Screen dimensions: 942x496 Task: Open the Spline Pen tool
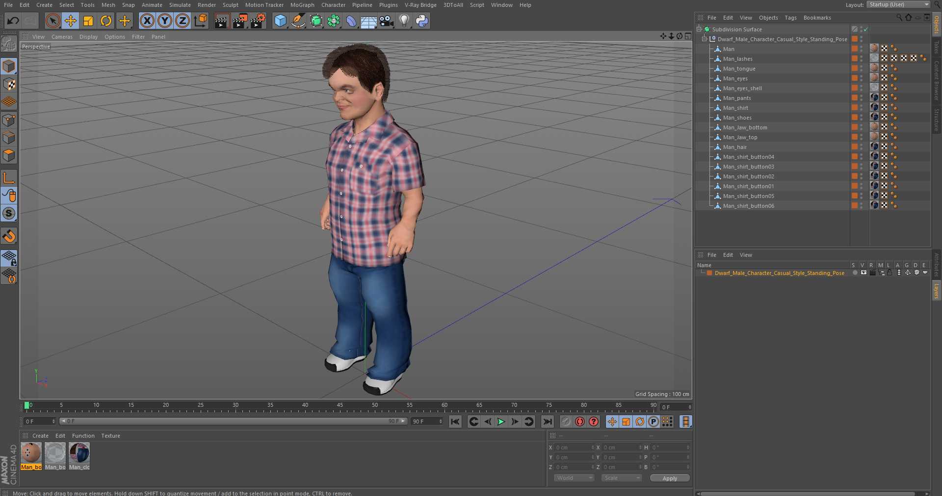pos(298,21)
